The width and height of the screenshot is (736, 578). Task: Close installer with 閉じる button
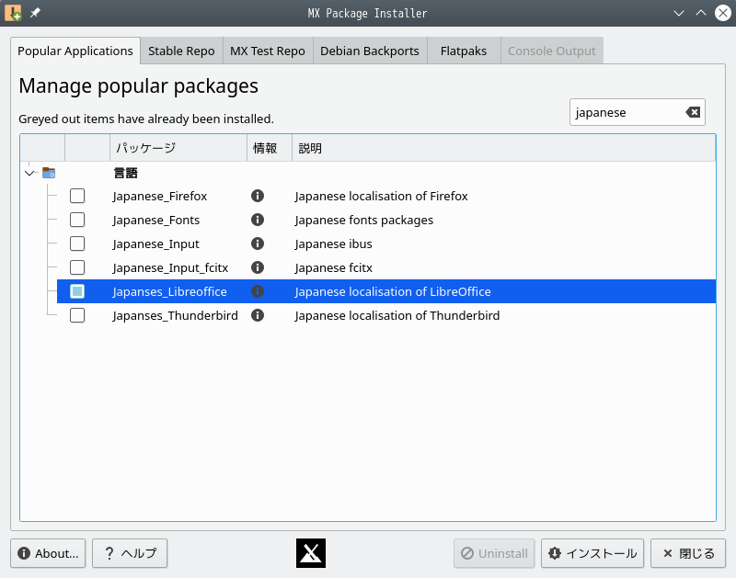click(688, 553)
